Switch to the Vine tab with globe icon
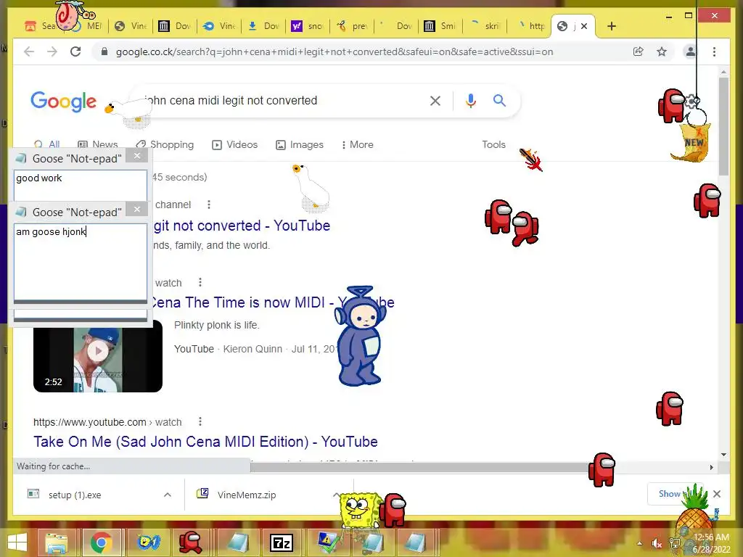Screen dimensions: 743x557 [x=131, y=26]
